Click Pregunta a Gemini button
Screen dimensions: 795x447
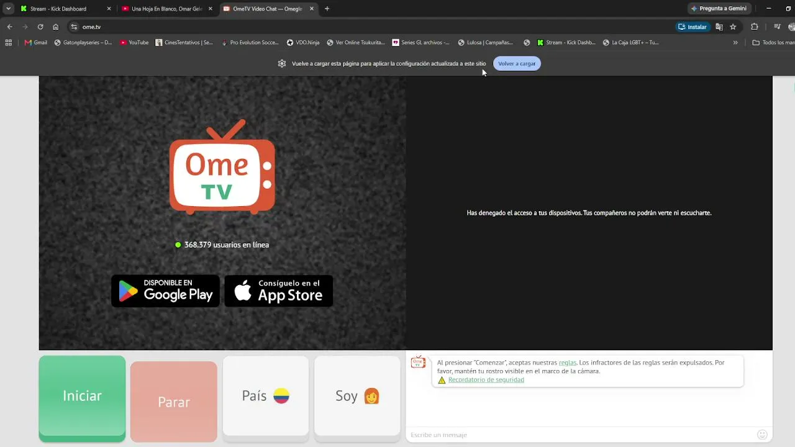719,9
